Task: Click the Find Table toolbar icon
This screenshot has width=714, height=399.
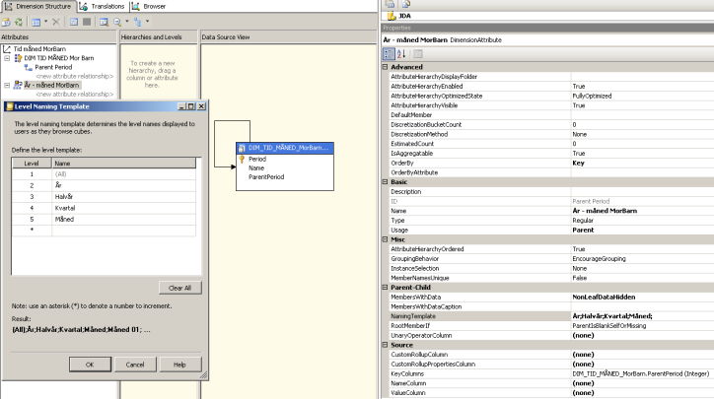Action: click(x=104, y=22)
